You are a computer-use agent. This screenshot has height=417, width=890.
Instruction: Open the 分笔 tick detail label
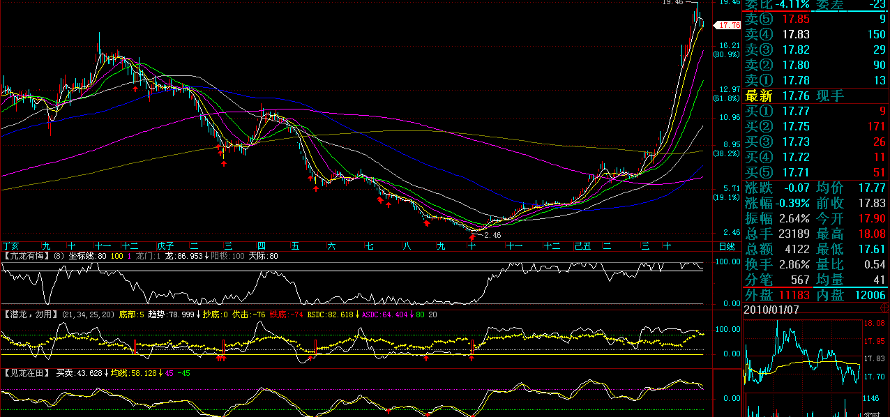(x=757, y=280)
